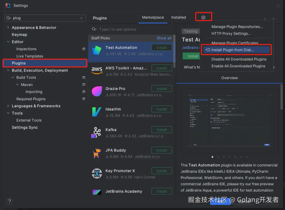Image resolution: width=285 pixels, height=210 pixels.
Task: Click the Test Automation plugin icon
Action: (97, 50)
